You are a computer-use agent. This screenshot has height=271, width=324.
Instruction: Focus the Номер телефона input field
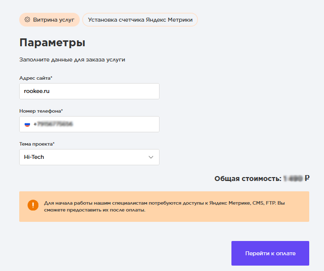89,124
